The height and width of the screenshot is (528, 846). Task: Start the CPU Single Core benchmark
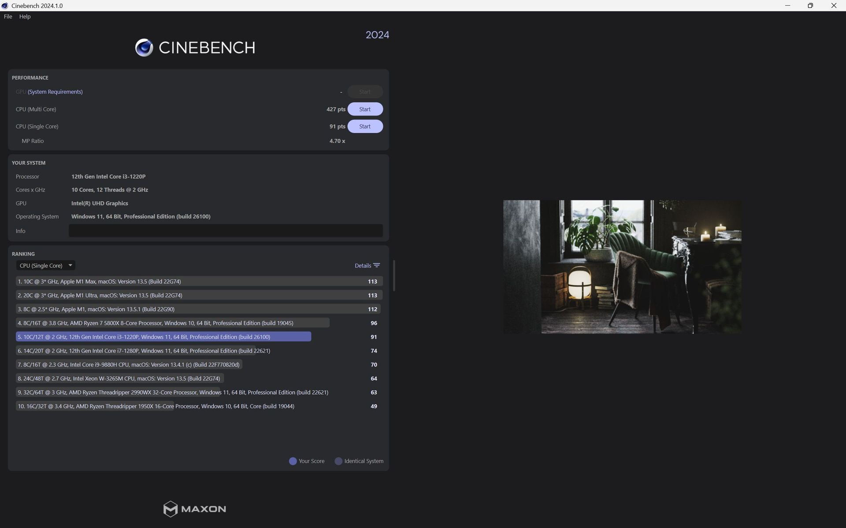coord(365,126)
